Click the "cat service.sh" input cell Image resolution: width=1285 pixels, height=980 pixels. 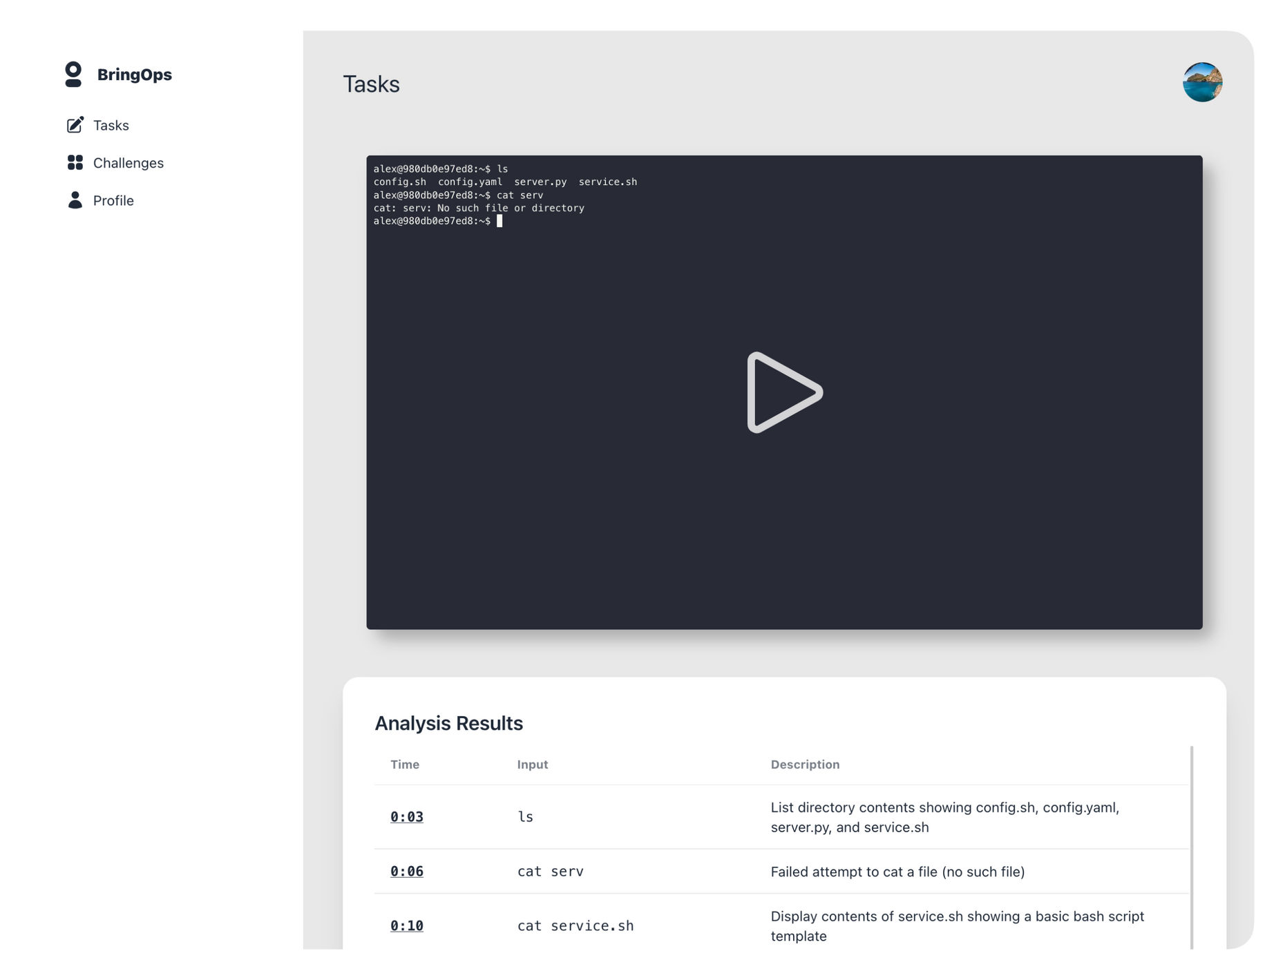(575, 926)
